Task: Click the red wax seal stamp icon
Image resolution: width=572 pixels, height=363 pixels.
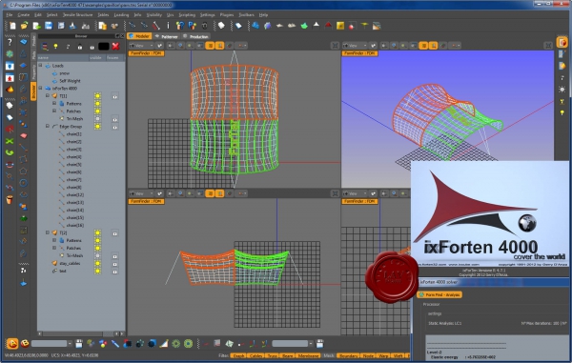Action: coord(392,277)
